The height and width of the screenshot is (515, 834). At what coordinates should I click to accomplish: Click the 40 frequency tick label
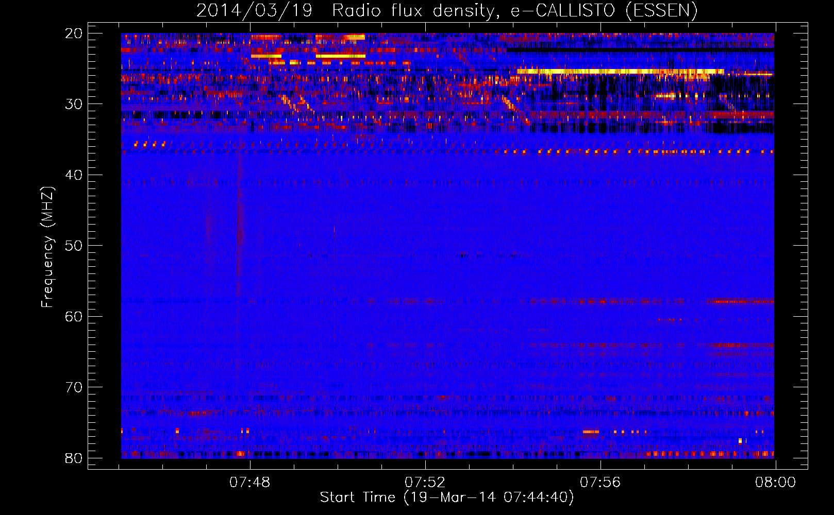pyautogui.click(x=74, y=175)
